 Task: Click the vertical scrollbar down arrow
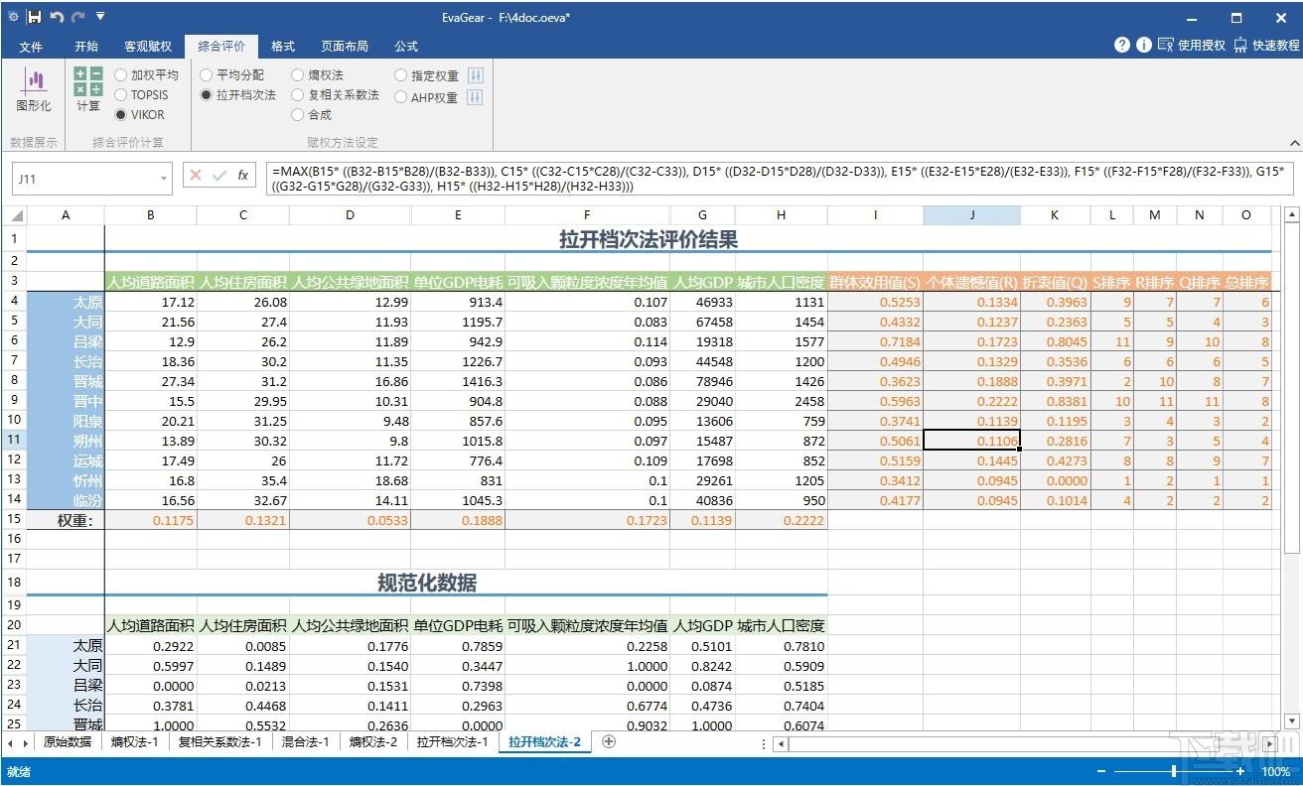(x=1291, y=721)
